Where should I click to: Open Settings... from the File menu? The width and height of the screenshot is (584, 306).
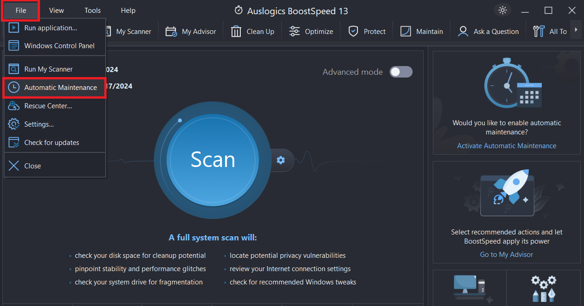point(55,124)
